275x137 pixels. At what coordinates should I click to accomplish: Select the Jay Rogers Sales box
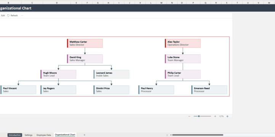point(58,90)
